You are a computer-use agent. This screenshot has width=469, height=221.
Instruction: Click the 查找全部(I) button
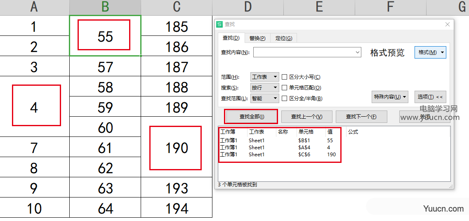pos(252,117)
